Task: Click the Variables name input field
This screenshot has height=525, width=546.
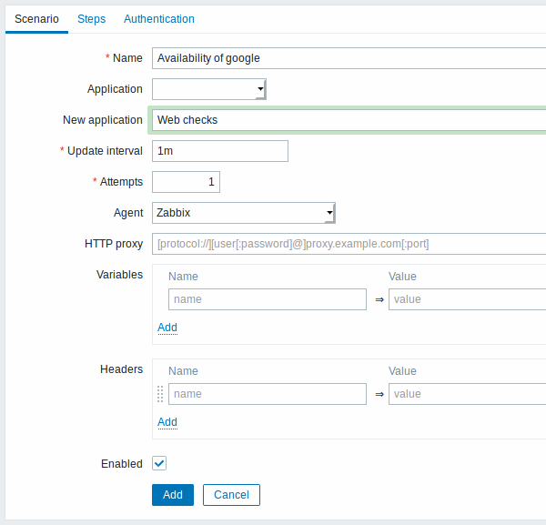Action: pyautogui.click(x=268, y=299)
